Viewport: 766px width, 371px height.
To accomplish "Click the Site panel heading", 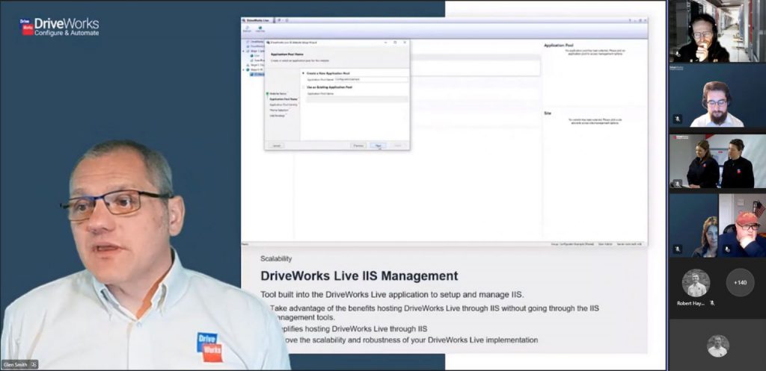I will (x=548, y=113).
